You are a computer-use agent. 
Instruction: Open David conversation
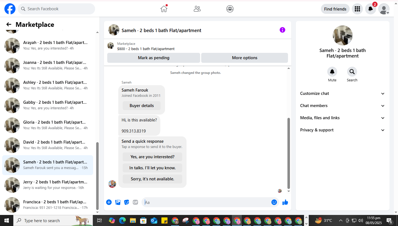(48, 145)
